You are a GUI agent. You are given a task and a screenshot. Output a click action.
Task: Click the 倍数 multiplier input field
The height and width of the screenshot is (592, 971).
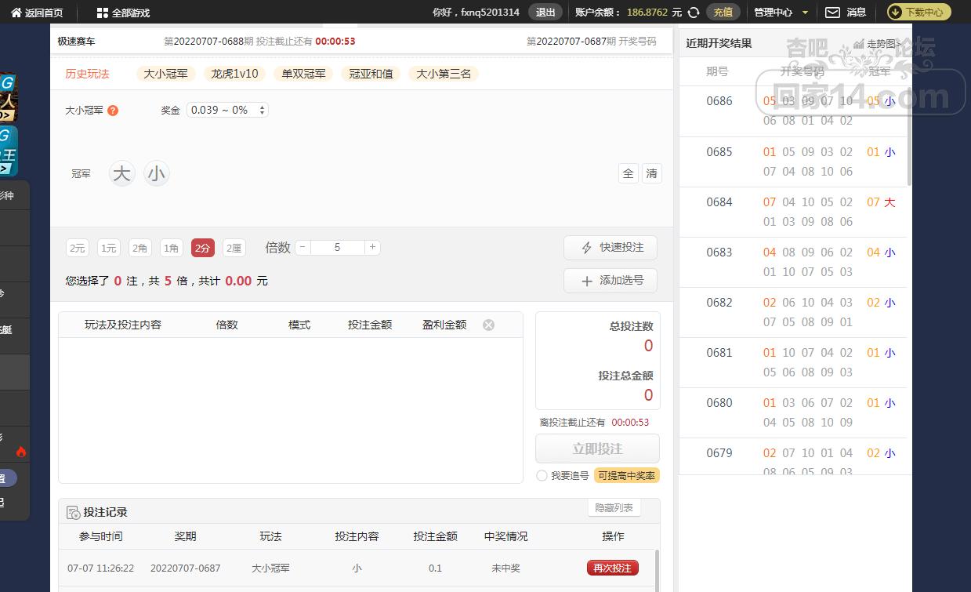(x=337, y=247)
